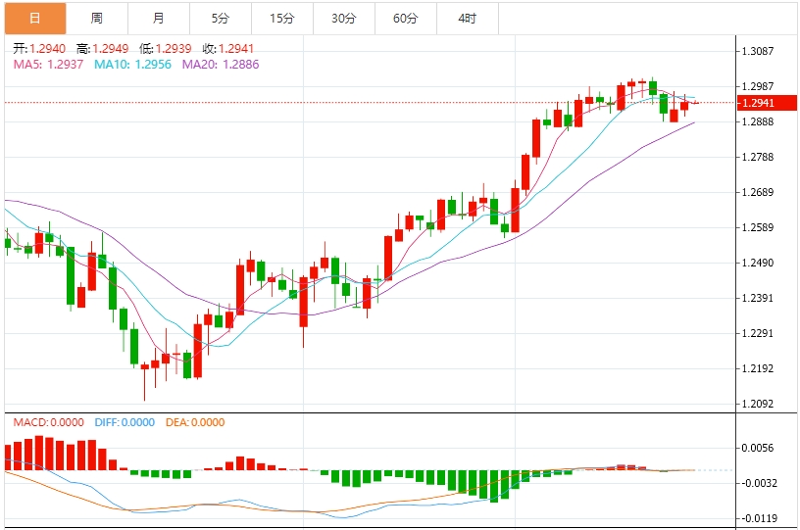This screenshot has height=530, width=800.
Task: Click the red current price tag 1.2941
Action: (758, 102)
